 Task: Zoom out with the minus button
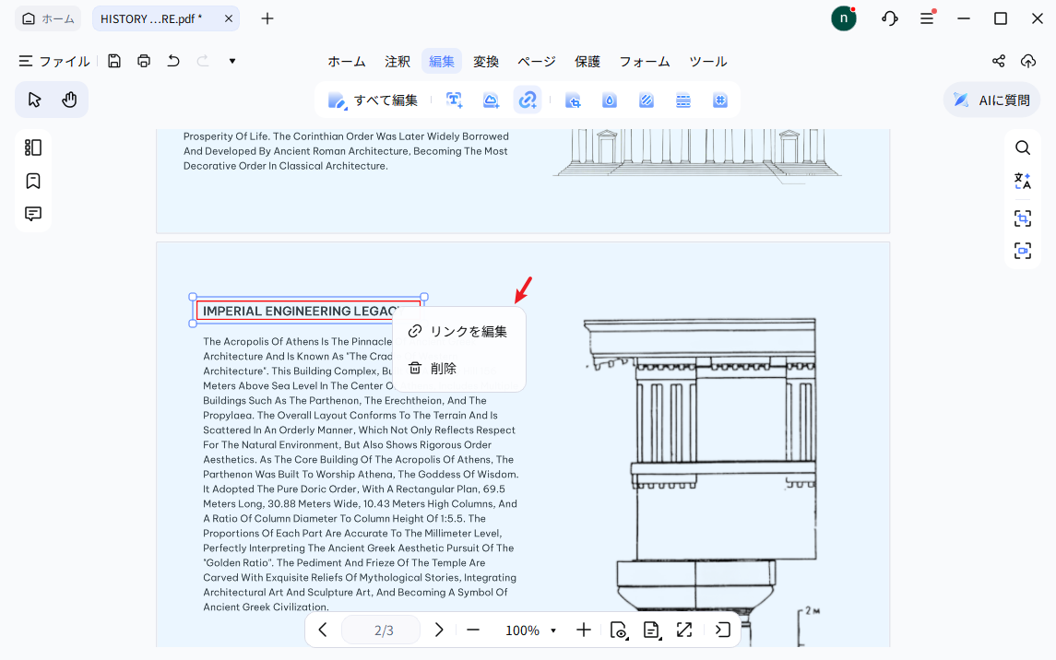click(x=473, y=631)
